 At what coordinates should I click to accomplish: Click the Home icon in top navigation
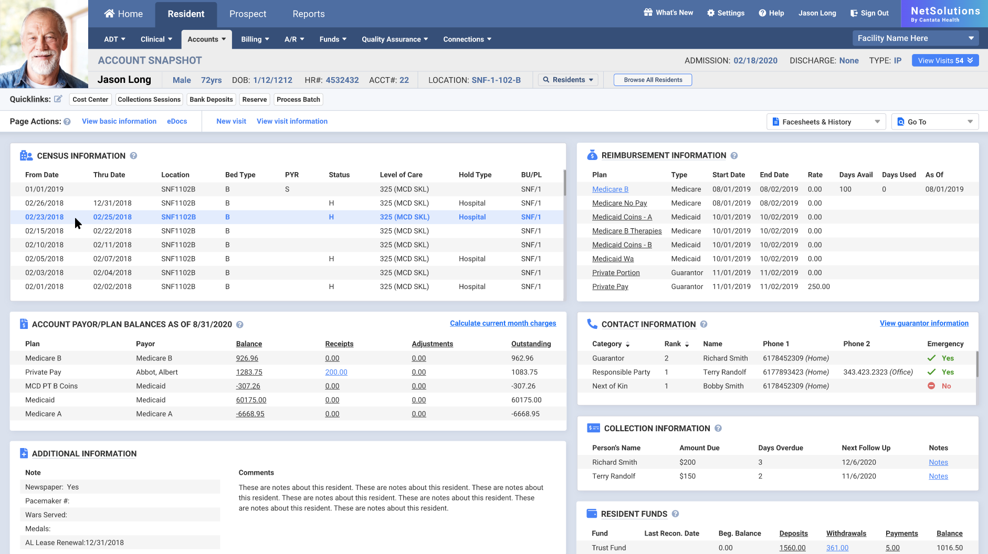click(109, 13)
